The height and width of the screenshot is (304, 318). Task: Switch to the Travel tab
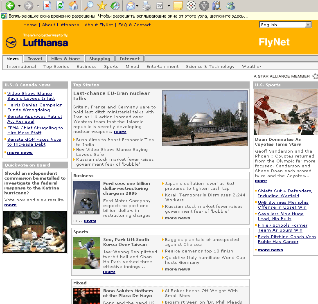point(35,59)
